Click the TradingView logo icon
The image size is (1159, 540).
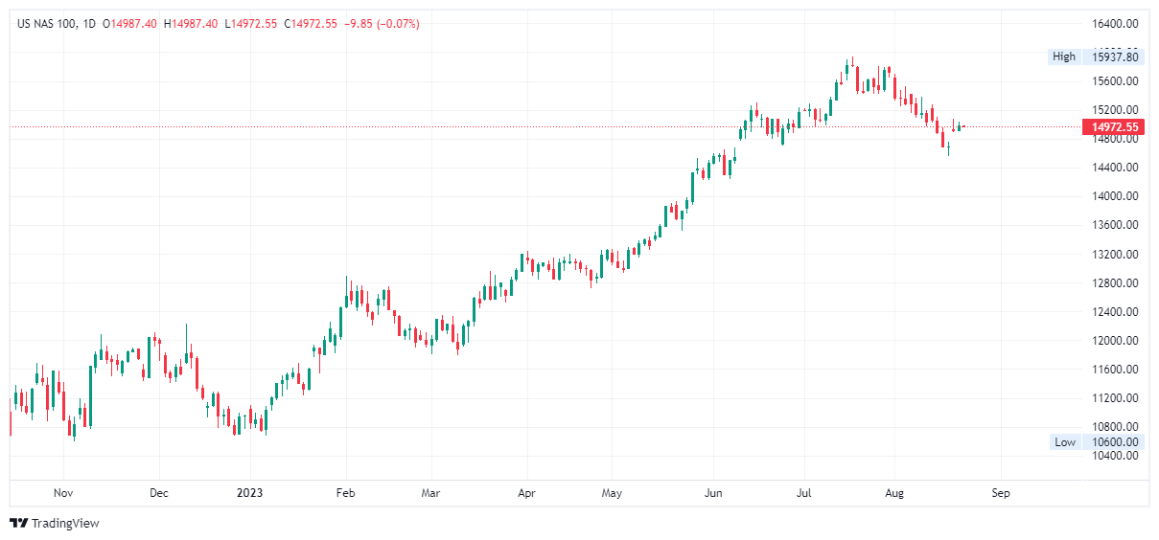tap(18, 523)
